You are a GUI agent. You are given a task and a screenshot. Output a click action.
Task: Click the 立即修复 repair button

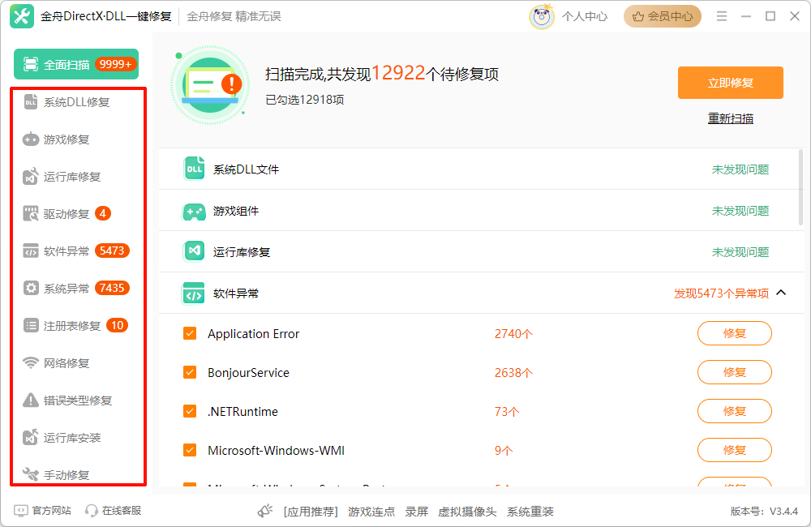click(x=730, y=82)
